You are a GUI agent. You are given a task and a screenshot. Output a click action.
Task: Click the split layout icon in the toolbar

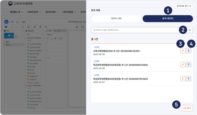click(x=82, y=27)
